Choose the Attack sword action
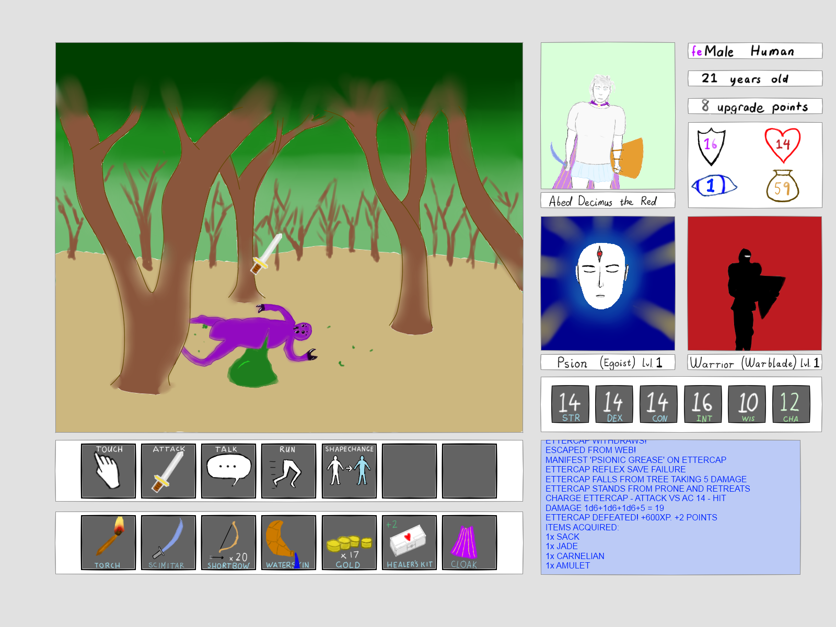Viewport: 836px width, 627px height. pyautogui.click(x=168, y=471)
